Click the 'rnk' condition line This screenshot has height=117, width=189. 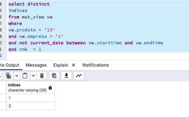(25, 49)
